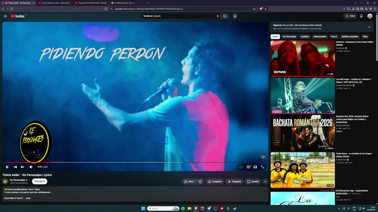
Task: Pause the playing video
Action: (7, 167)
